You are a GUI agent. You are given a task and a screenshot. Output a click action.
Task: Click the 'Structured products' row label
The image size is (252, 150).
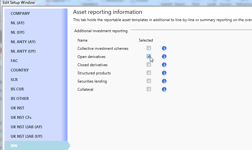[94, 73]
